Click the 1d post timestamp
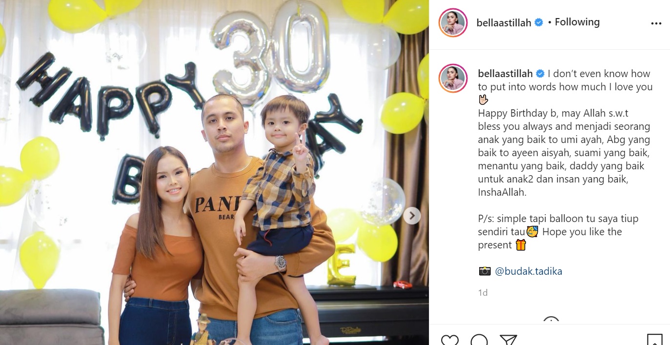 pos(483,293)
